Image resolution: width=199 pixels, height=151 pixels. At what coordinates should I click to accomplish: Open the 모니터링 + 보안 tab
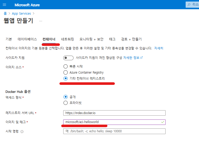pos(91,39)
